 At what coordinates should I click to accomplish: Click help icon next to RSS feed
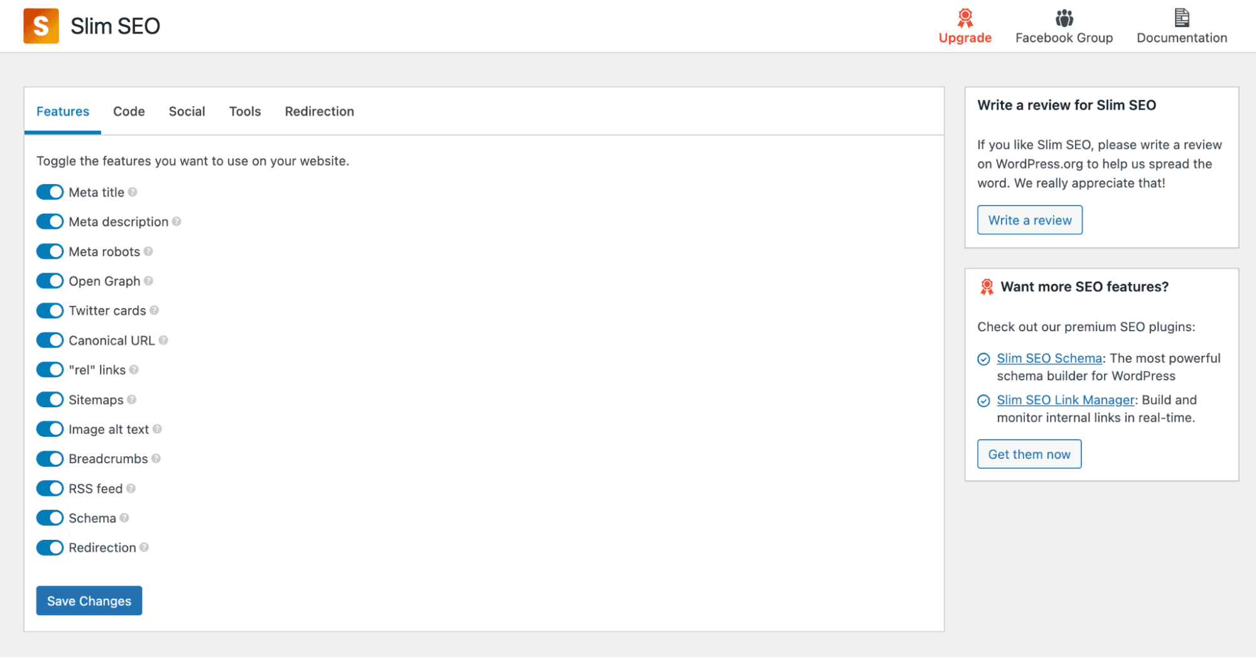[x=131, y=488]
